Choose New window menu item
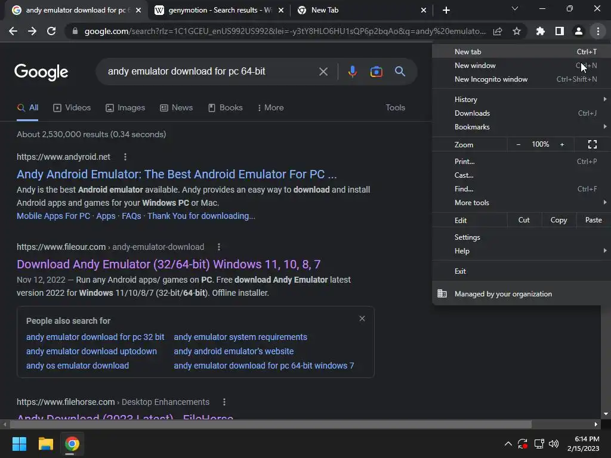611x458 pixels. [x=521, y=66]
